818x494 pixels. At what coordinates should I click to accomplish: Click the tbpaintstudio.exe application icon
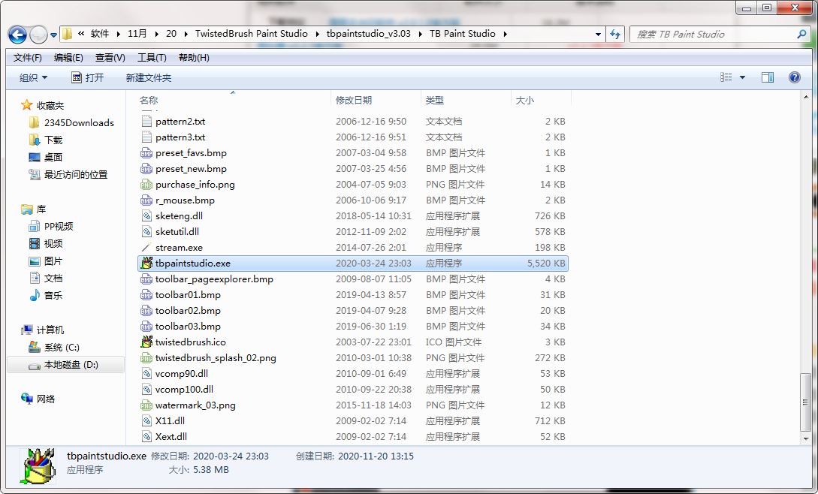click(x=146, y=263)
